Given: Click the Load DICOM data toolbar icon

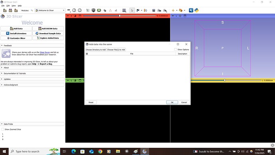Looking at the screenshot, I should tap(10, 10).
